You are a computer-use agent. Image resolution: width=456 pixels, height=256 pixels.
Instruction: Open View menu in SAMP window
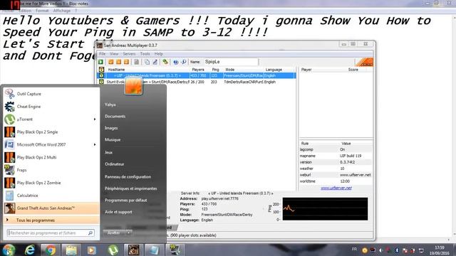(114, 54)
